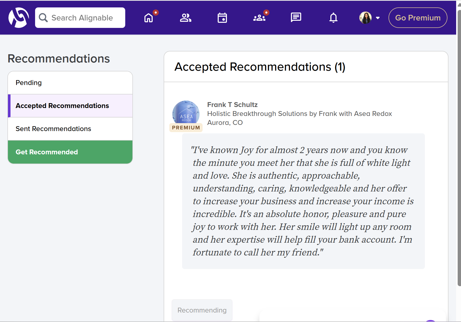Select the Accepted Recommendations tab
The image size is (461, 322).
point(70,106)
